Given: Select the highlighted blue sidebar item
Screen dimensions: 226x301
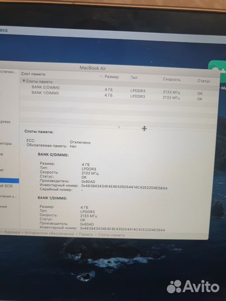Looking at the screenshot, I should 9,181.
